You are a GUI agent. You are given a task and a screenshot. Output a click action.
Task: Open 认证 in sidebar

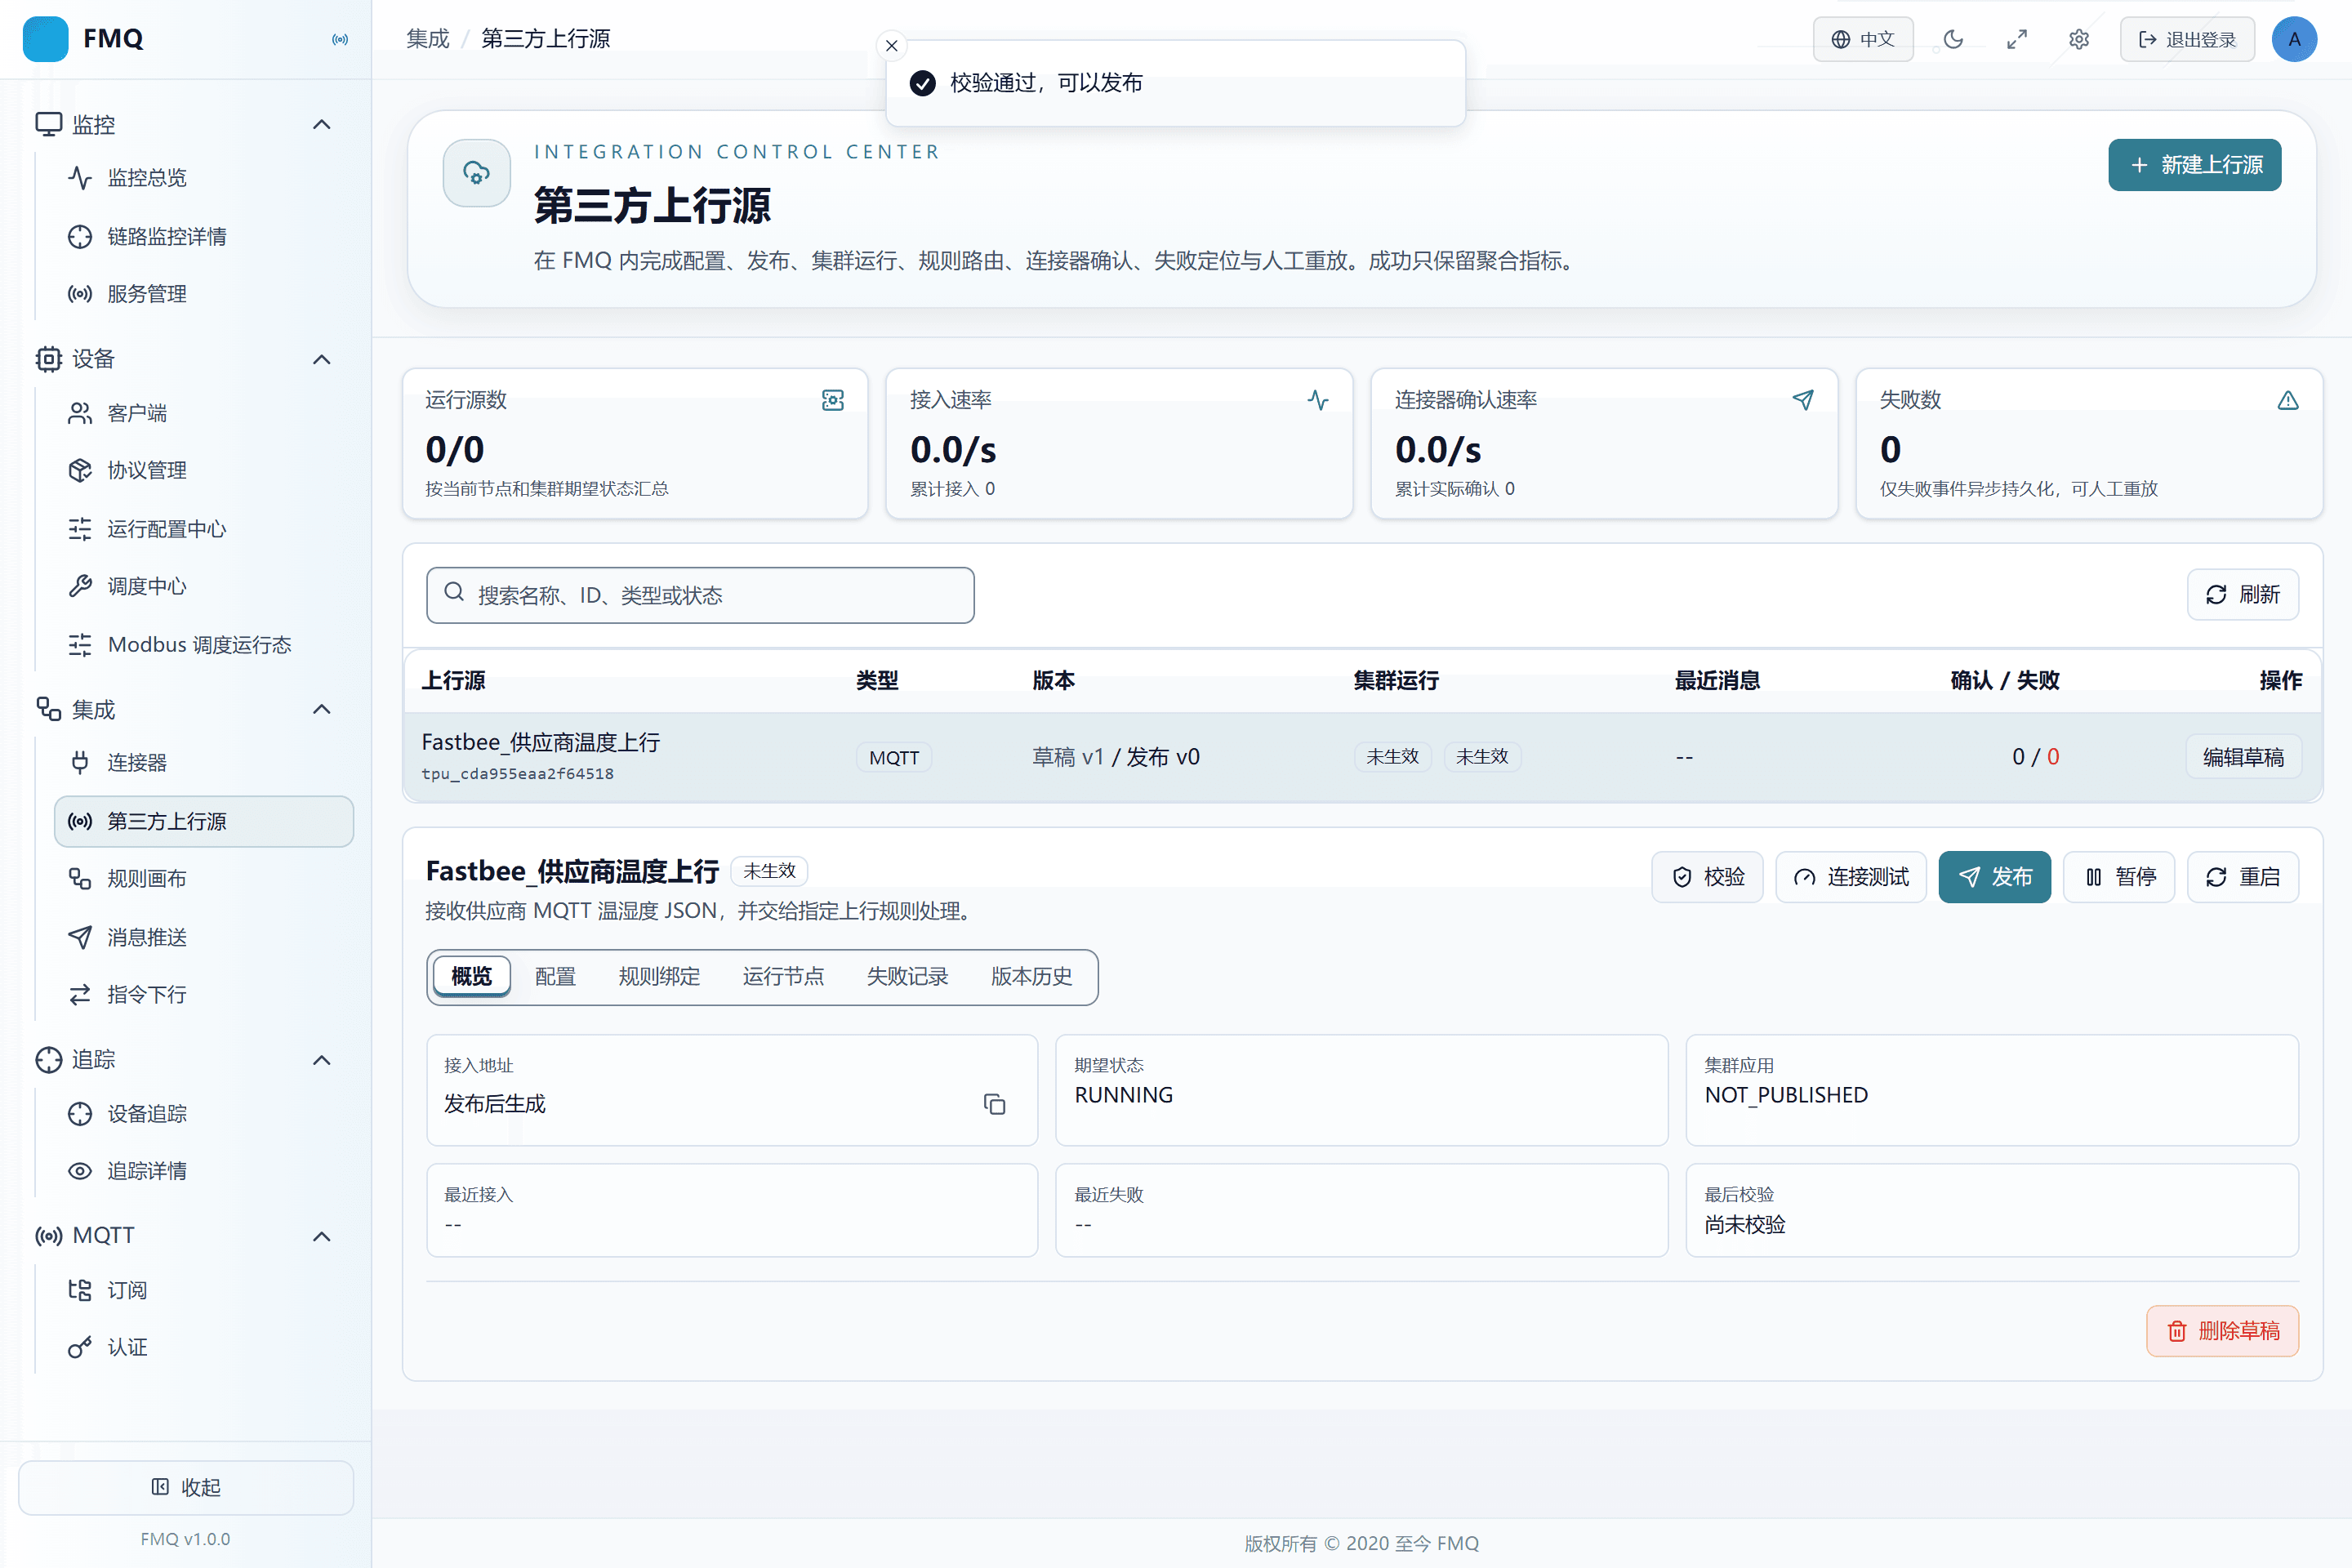tap(204, 1348)
